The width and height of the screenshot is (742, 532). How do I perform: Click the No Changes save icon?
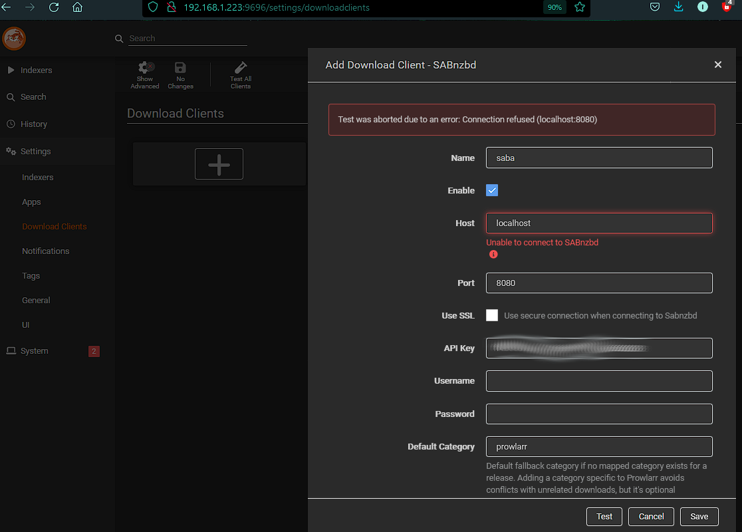pos(180,68)
